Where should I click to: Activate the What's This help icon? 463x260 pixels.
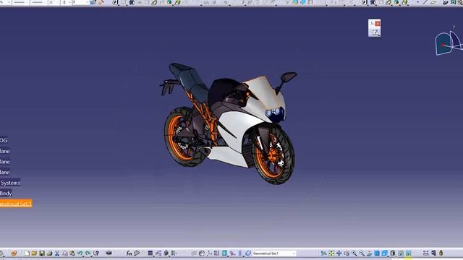(x=95, y=253)
